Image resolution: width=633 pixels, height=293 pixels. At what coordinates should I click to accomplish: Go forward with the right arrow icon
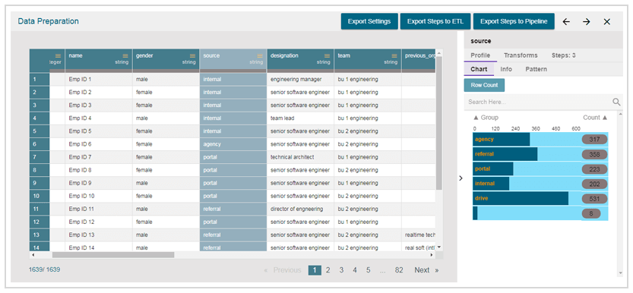coord(587,22)
